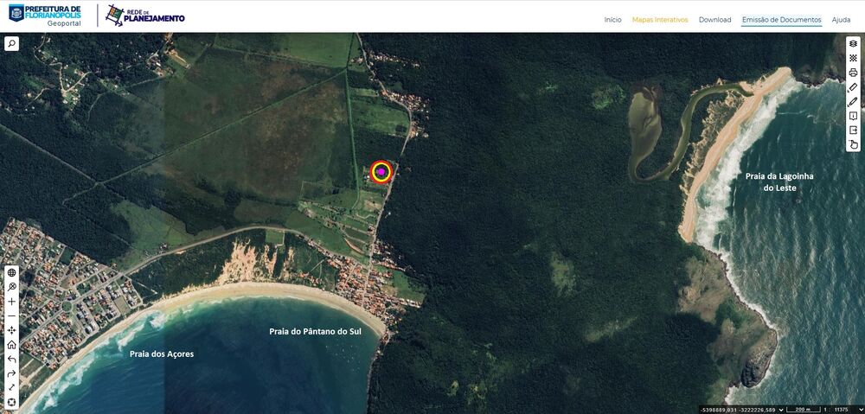Click the circled location marker on map
The width and height of the screenshot is (865, 414).
coord(381,172)
